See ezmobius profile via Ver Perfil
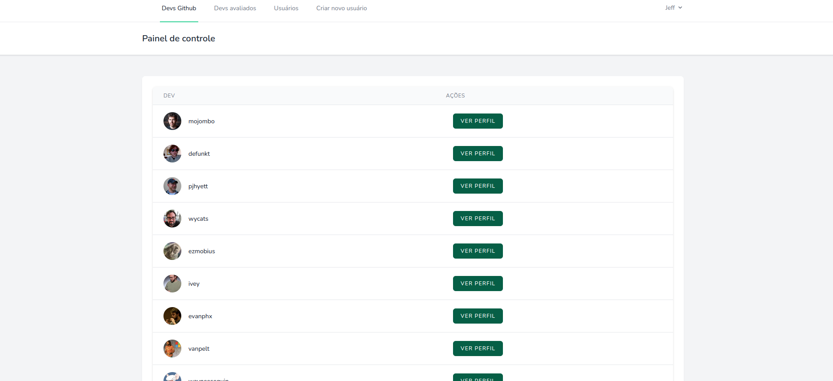 click(478, 251)
